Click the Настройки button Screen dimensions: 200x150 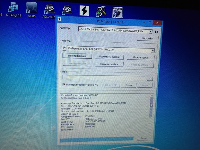pyautogui.click(x=147, y=39)
